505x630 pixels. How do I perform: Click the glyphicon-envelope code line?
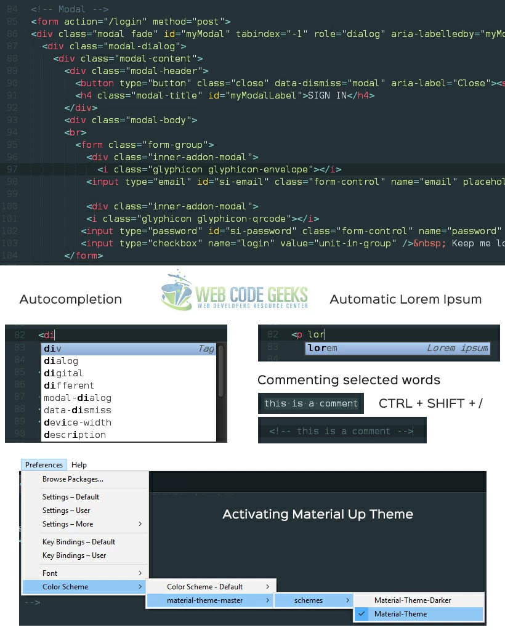219,169
